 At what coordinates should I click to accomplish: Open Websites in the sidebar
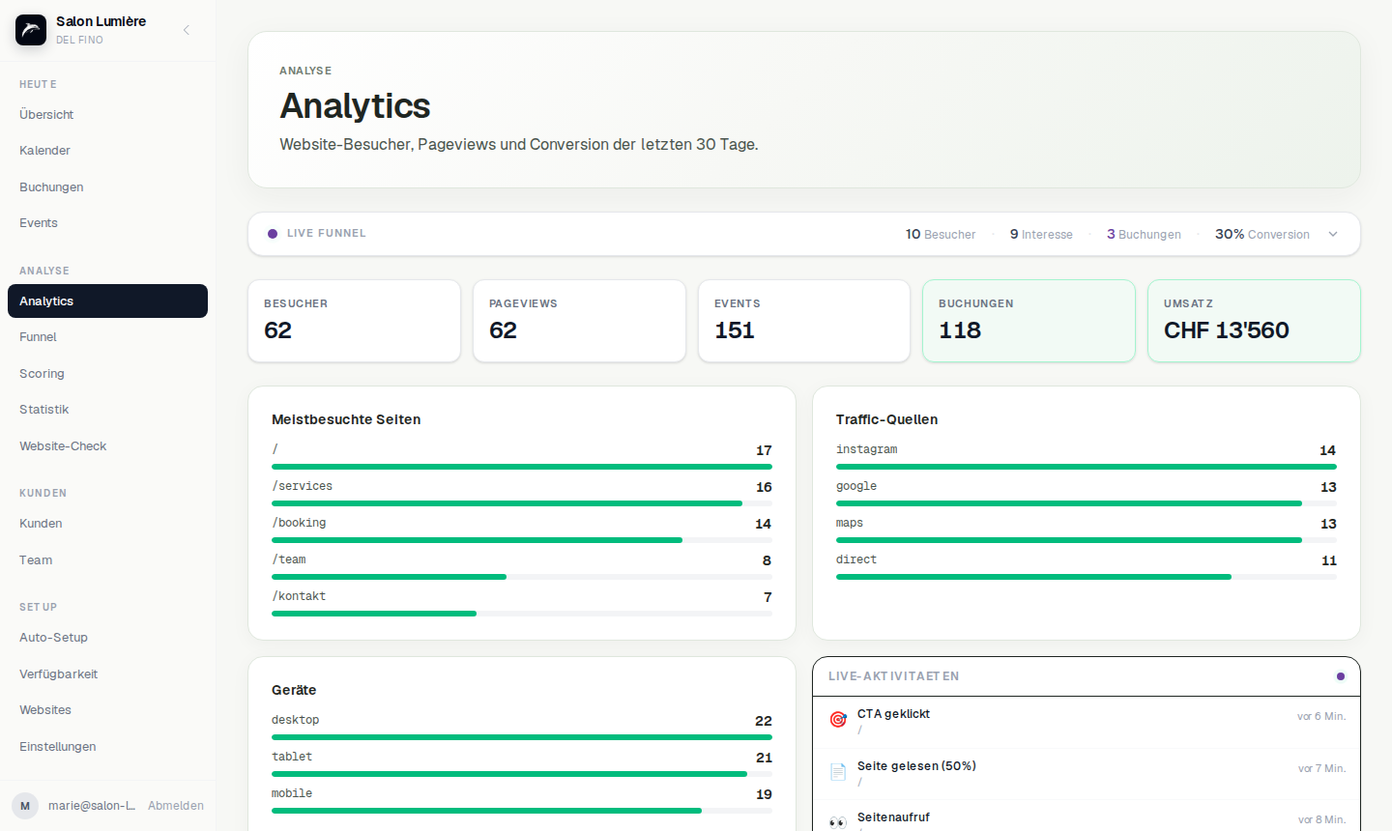107,710
